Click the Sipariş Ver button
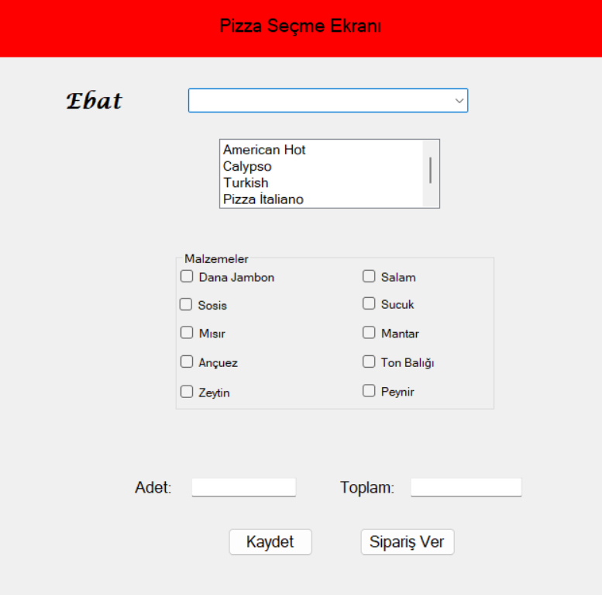Viewport: 602px width, 595px height. pyautogui.click(x=408, y=542)
